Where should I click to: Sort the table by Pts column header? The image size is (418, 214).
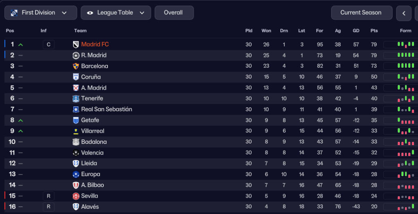pyautogui.click(x=374, y=31)
